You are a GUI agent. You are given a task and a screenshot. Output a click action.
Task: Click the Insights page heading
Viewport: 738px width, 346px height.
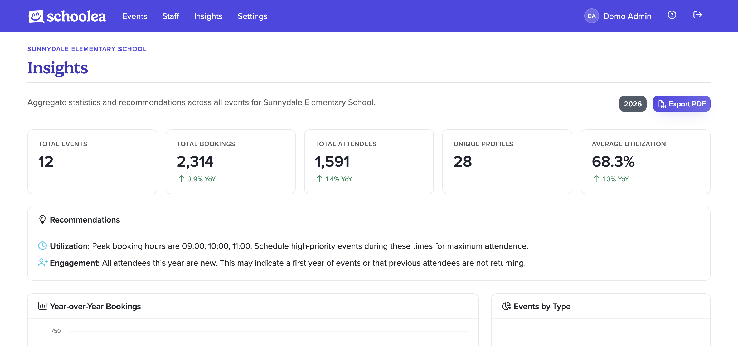pos(57,68)
